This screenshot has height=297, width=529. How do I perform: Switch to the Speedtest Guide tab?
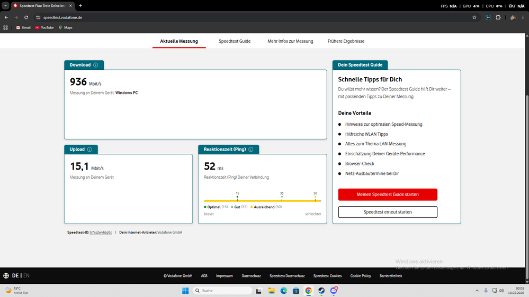click(x=235, y=41)
